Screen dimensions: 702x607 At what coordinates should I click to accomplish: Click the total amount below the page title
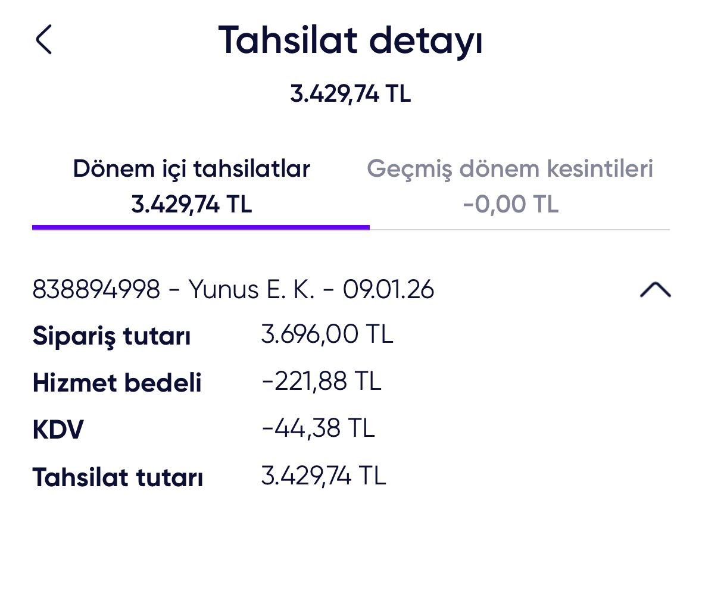click(x=350, y=94)
